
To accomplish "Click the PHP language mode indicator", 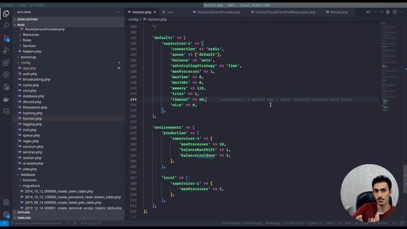I will pyautogui.click(x=348, y=223).
